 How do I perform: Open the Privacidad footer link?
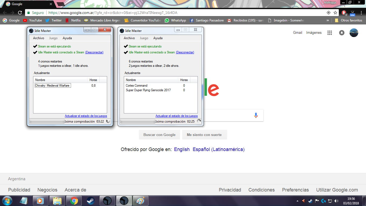click(230, 190)
